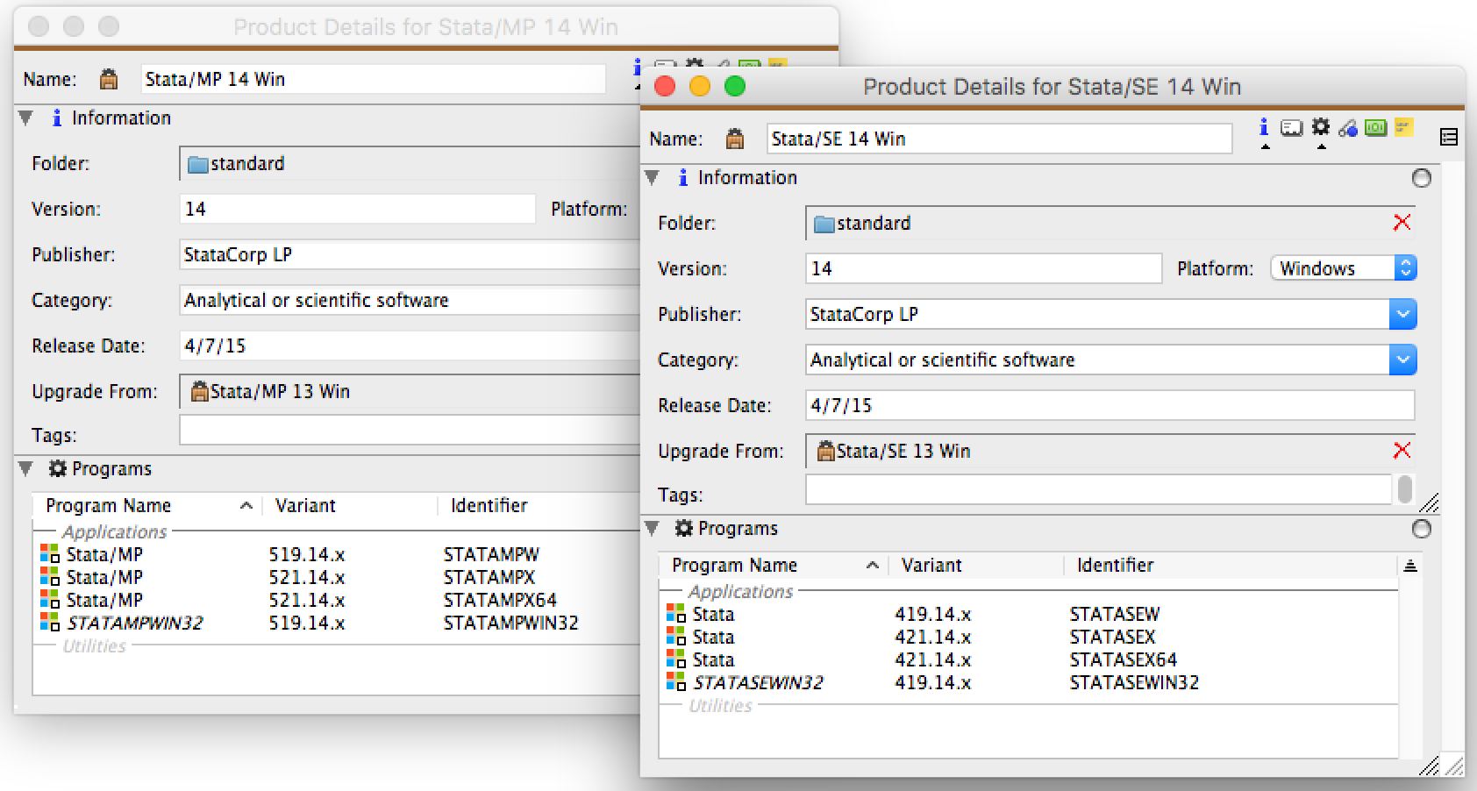The image size is (1477, 791).
Task: Sort by Variant column in Stata/MP window
Action: 350,506
